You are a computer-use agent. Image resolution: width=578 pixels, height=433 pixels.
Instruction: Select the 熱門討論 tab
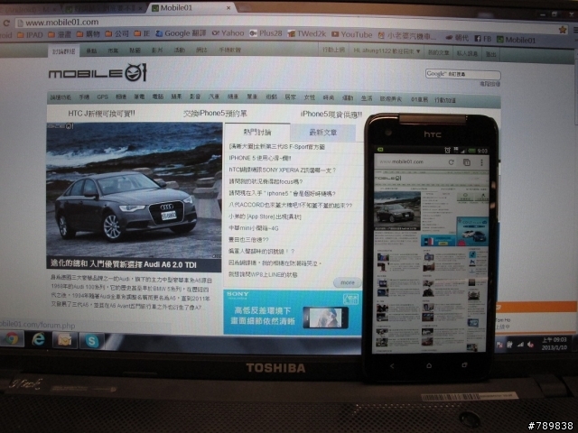(x=256, y=132)
